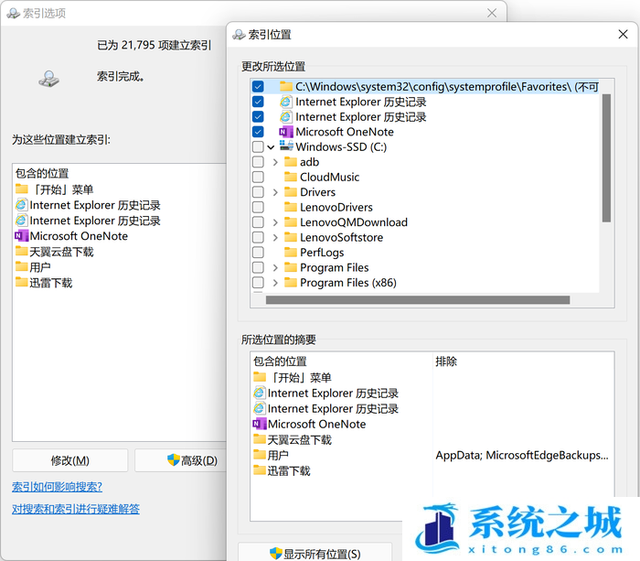Expand the LenovoSoftstore folder node
This screenshot has height=561, width=640.
click(275, 238)
